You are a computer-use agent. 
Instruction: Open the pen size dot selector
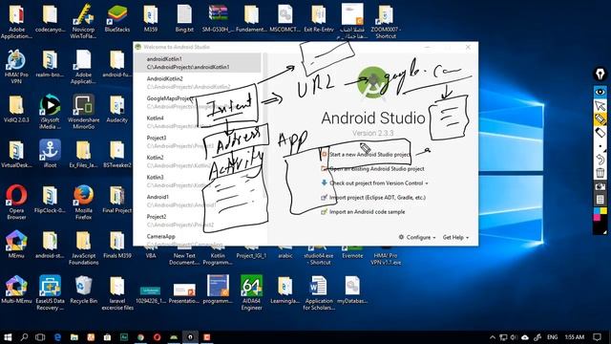(x=600, y=146)
